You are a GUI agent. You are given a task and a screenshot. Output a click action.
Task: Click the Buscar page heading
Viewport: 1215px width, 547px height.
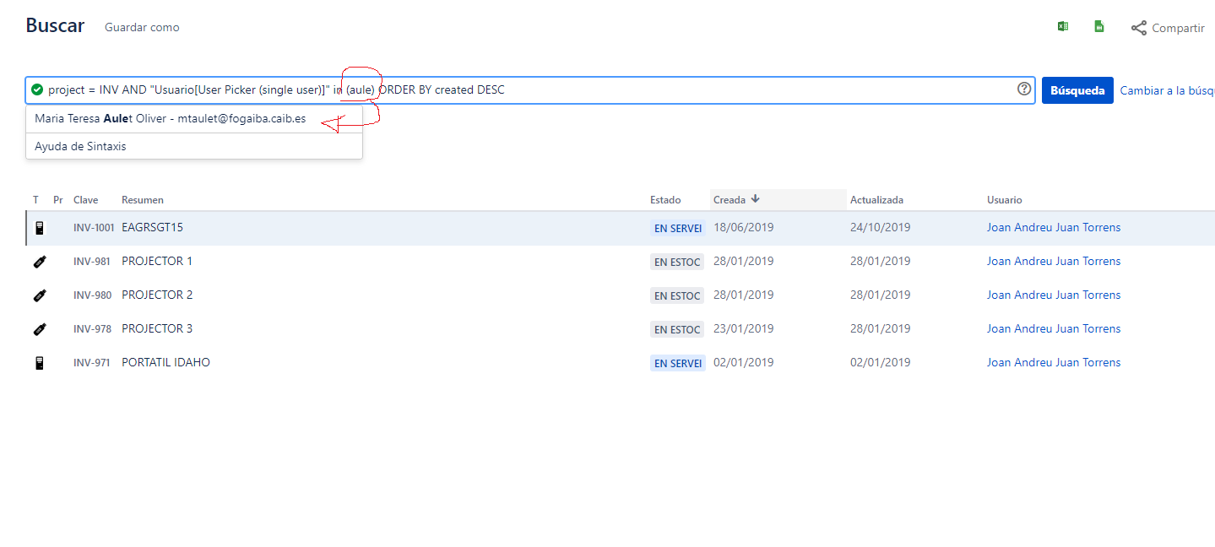pyautogui.click(x=55, y=25)
